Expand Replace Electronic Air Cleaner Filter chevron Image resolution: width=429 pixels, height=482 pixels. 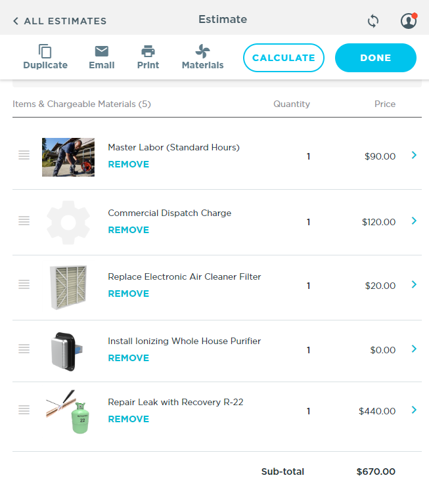tap(414, 284)
